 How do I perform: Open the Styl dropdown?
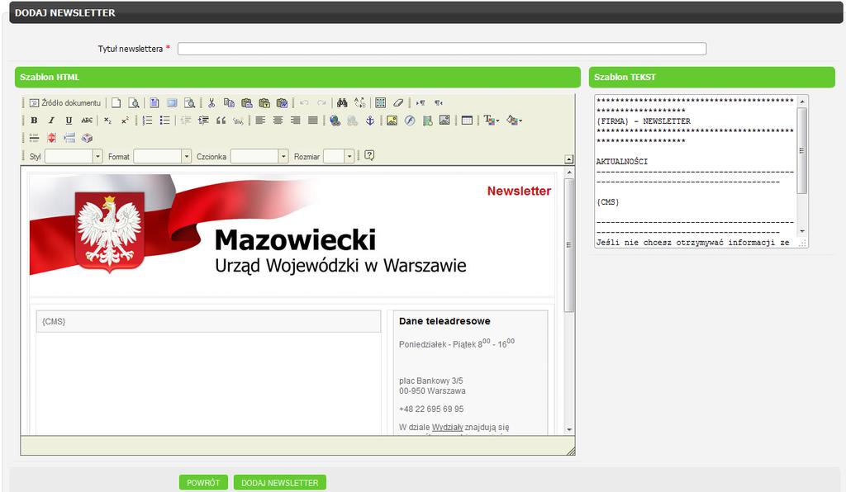(x=74, y=156)
